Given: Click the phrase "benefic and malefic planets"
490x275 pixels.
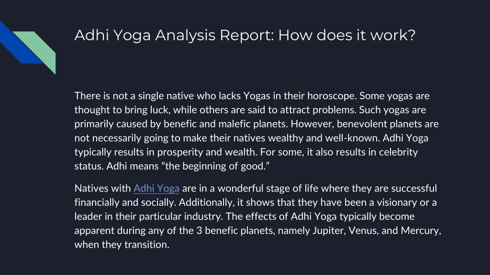Looking at the screenshot, I should click(x=225, y=124).
